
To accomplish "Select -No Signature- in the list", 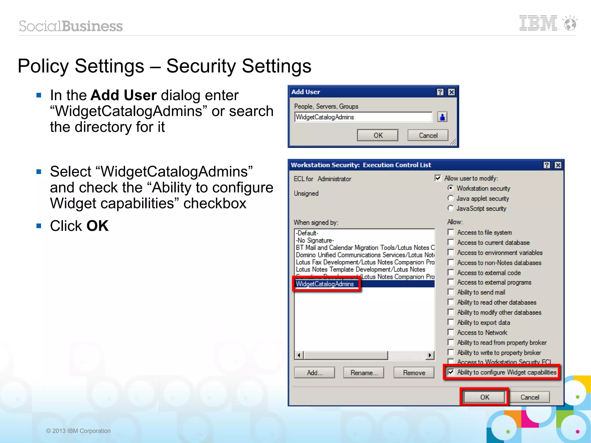I will pos(365,240).
